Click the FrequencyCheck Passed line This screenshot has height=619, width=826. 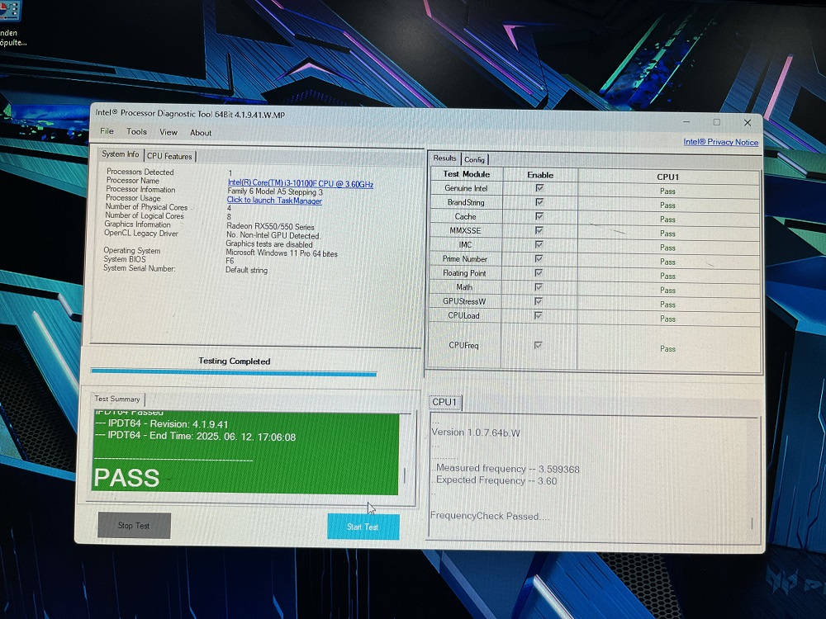click(x=489, y=516)
